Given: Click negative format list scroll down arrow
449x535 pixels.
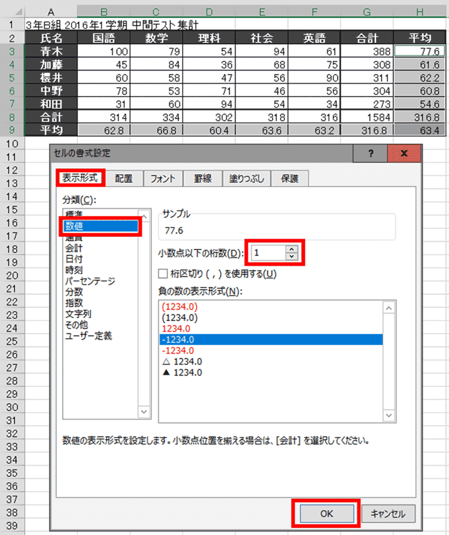Looking at the screenshot, I should click(389, 415).
